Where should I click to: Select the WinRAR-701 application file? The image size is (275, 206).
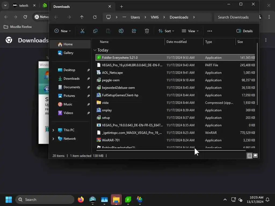pos(175,140)
